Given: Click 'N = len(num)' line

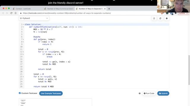Looking at the screenshot, I should [x=40, y=32].
